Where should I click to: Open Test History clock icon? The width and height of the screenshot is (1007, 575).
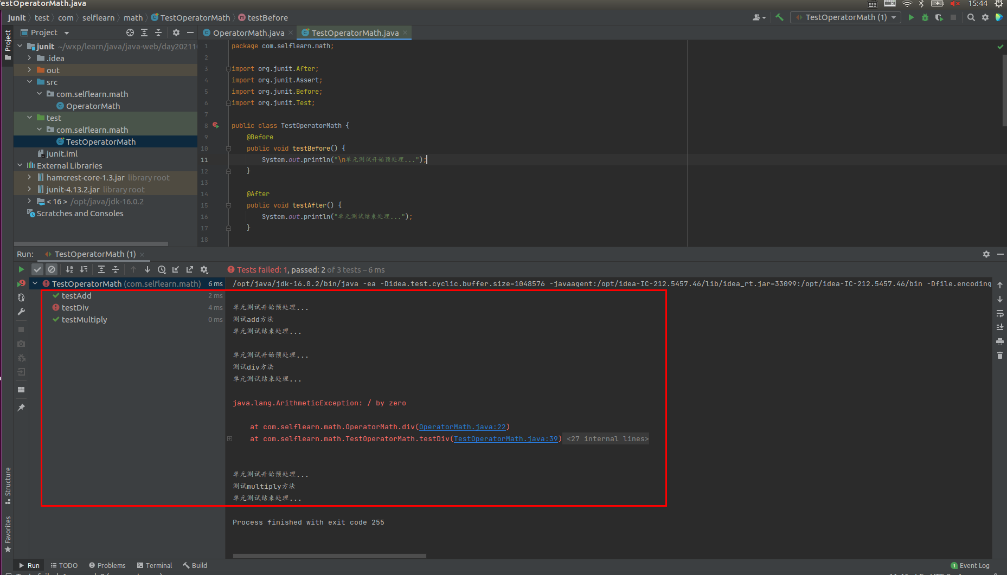(x=162, y=269)
